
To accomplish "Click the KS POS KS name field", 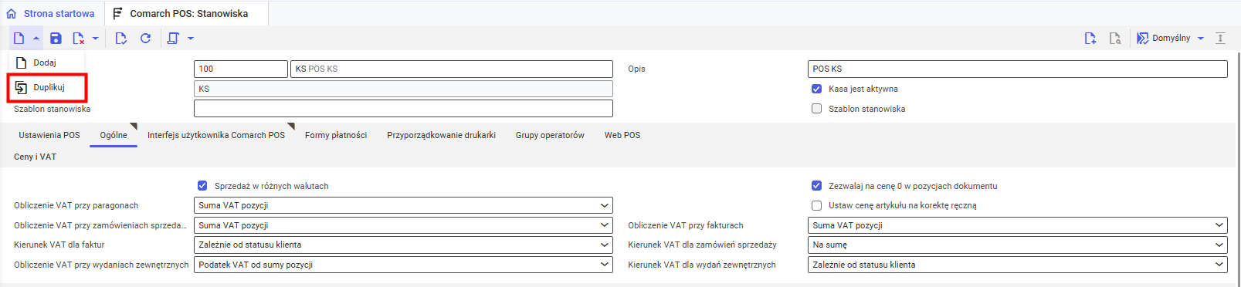I will pyautogui.click(x=452, y=69).
